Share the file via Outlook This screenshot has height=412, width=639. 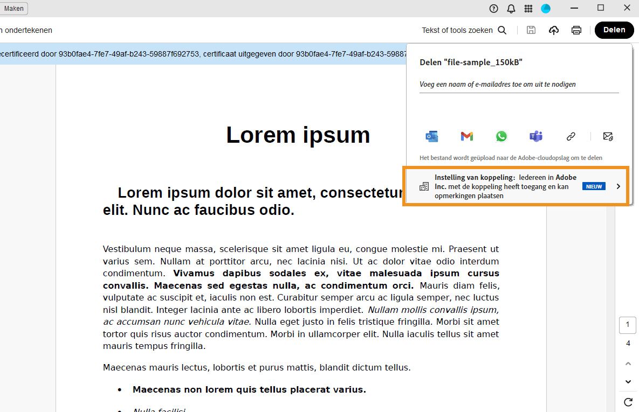coord(431,136)
